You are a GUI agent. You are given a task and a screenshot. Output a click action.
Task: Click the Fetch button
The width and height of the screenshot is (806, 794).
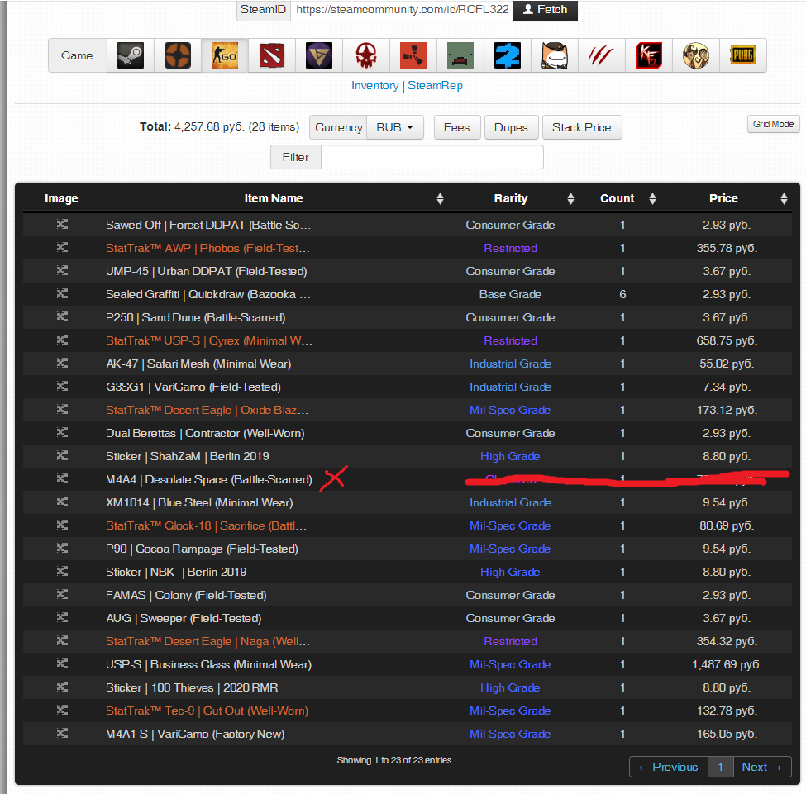coord(546,10)
